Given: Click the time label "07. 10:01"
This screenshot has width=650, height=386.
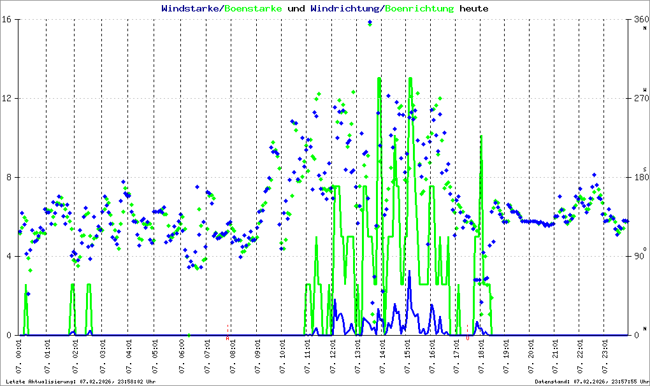Looking at the screenshot, I should [282, 357].
